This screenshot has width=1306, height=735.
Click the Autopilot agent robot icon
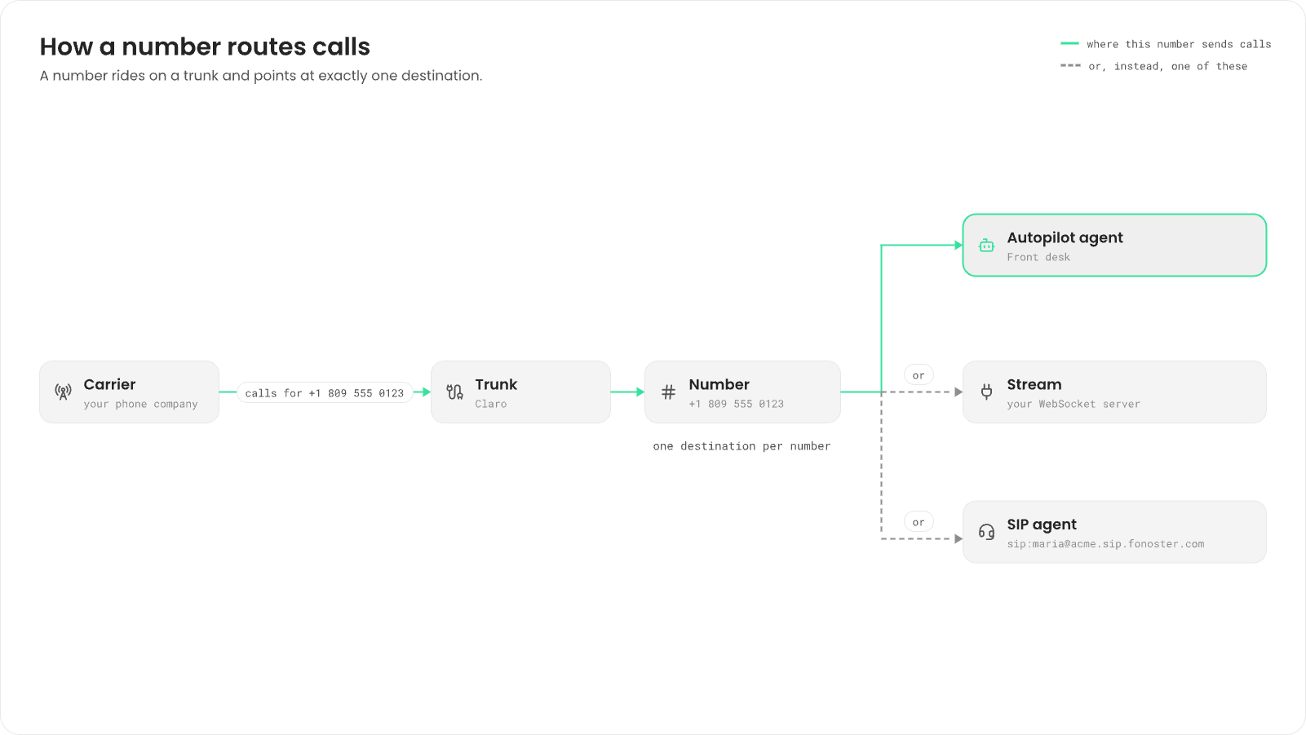[986, 245]
